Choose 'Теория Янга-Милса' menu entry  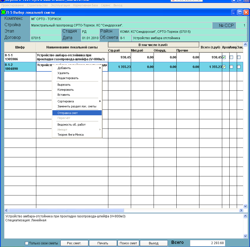pyautogui.click(x=77, y=135)
